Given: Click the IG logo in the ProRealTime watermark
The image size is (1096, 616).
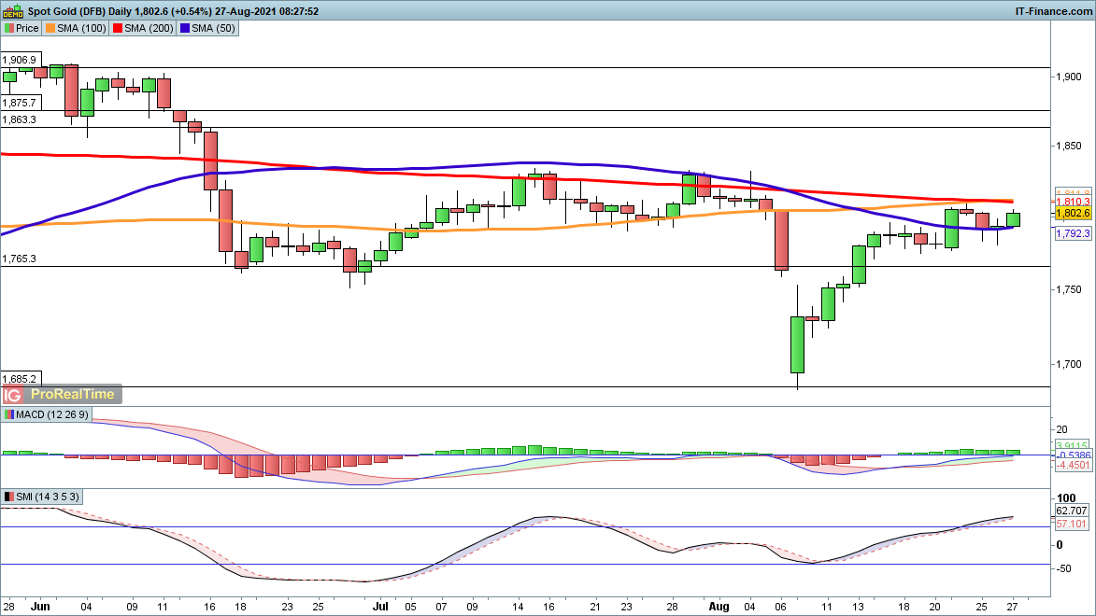Looking at the screenshot, I should (x=12, y=395).
